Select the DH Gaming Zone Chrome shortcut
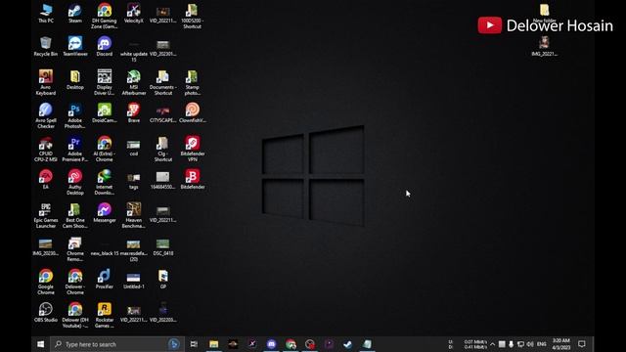Image resolution: width=626 pixels, height=352 pixels. click(x=105, y=16)
